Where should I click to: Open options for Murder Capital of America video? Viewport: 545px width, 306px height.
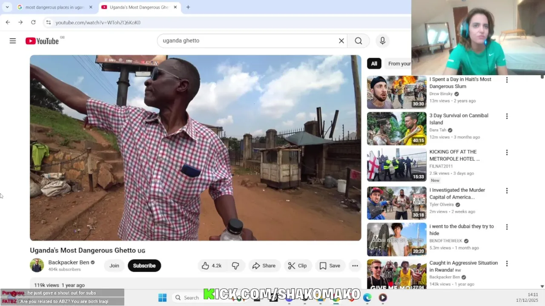coord(507,191)
